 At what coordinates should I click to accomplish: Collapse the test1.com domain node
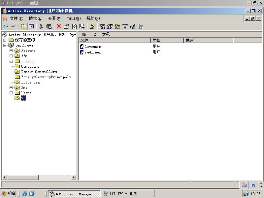tap(5, 45)
